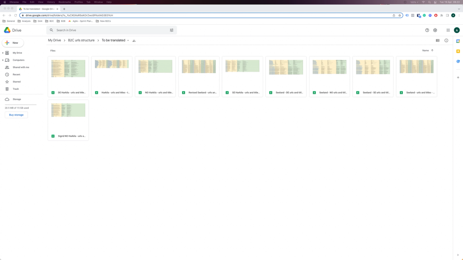Select Seeland - NO urls file
Viewport: 463px width, 260px height.
330,77
